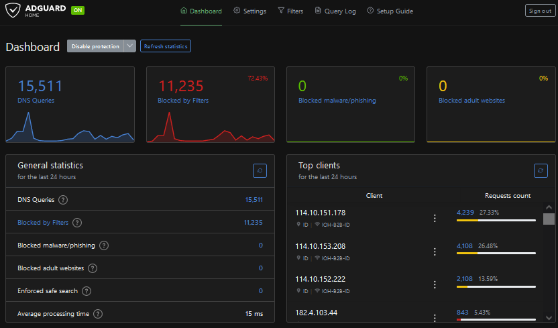This screenshot has height=328, width=558.
Task: Click the Client column header
Action: tap(374, 196)
